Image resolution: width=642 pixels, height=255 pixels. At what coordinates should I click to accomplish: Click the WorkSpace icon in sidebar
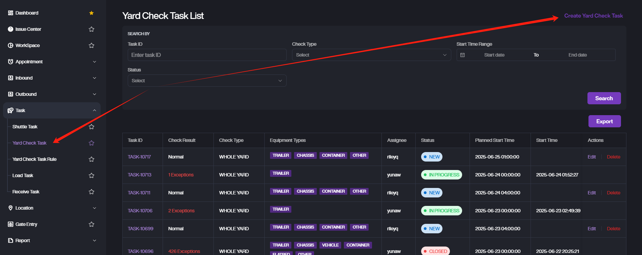click(11, 45)
